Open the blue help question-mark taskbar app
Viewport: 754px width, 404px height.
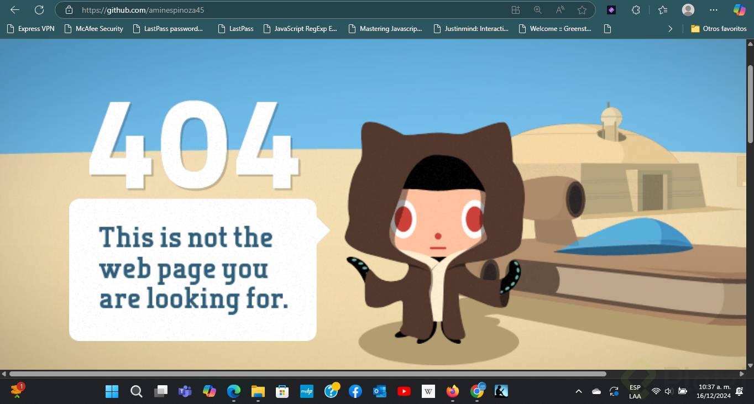pos(331,391)
